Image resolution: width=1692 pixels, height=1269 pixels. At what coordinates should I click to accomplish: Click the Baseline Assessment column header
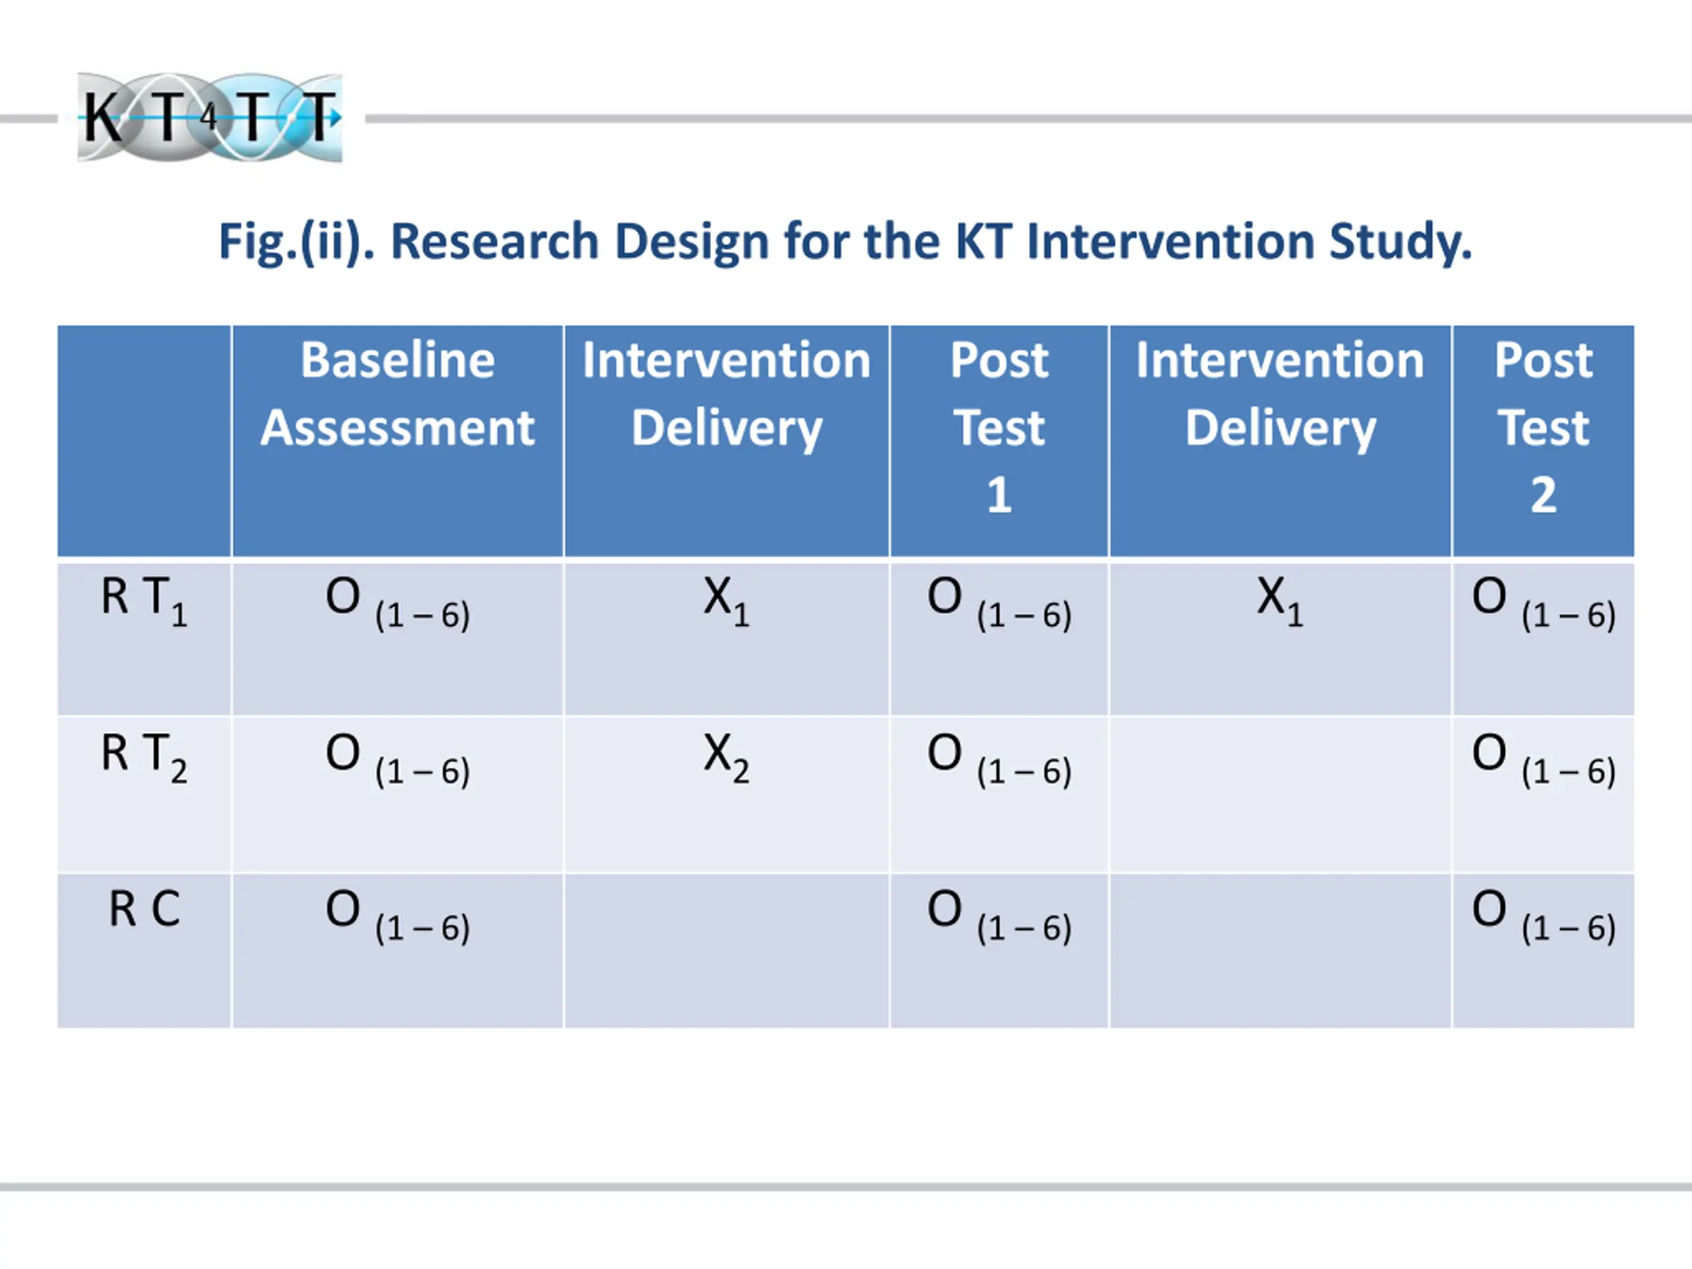398,441
